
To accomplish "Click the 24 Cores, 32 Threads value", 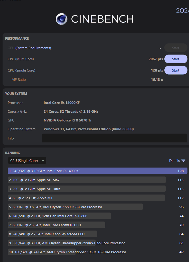I will (x=71, y=111).
